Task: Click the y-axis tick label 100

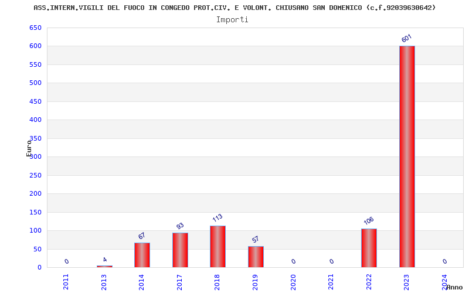Action: pos(35,230)
